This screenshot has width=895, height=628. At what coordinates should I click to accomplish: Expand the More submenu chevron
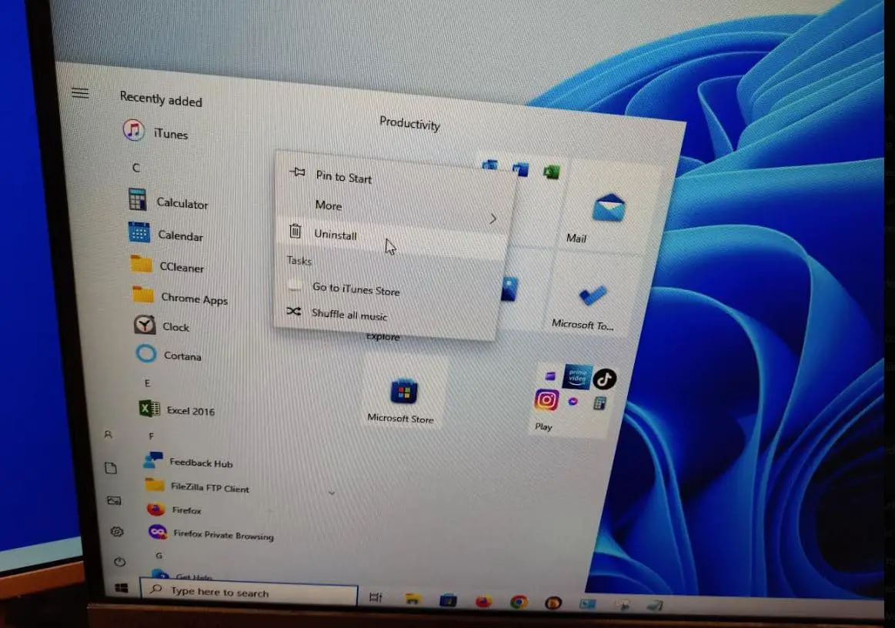tap(493, 219)
